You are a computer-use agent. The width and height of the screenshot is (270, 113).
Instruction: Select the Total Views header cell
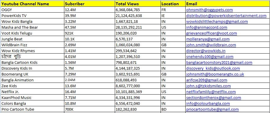pyautogui.click(x=138, y=4)
